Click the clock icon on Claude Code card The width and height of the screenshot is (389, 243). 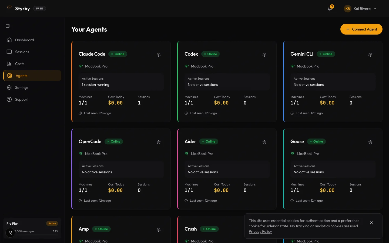80,113
